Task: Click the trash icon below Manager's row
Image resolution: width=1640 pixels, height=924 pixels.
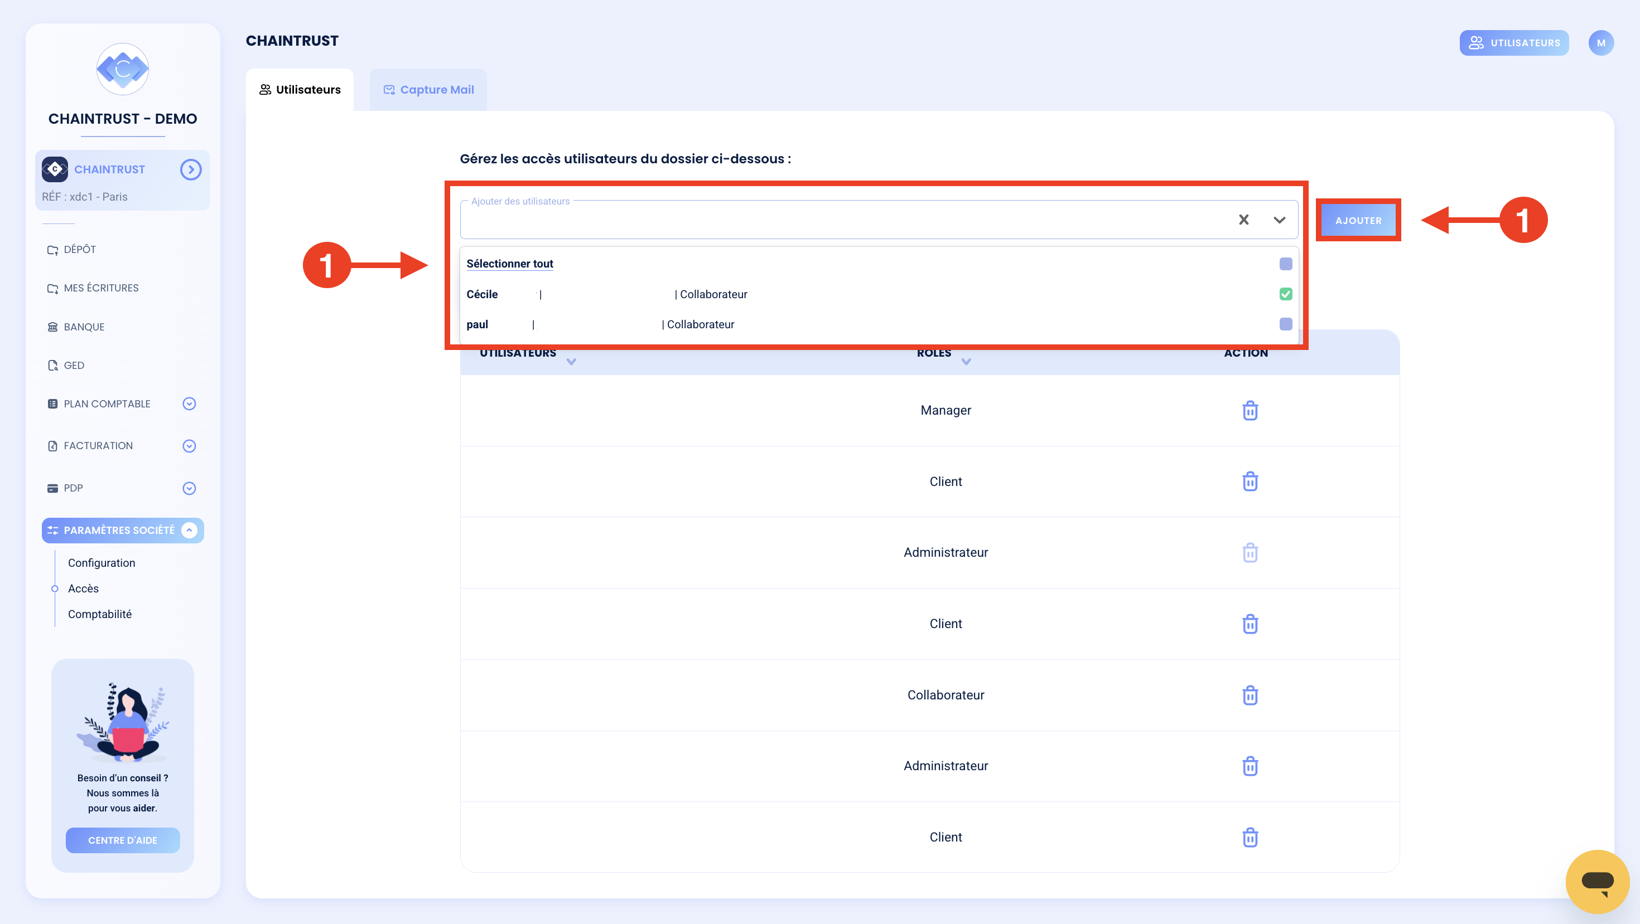Action: (x=1250, y=482)
